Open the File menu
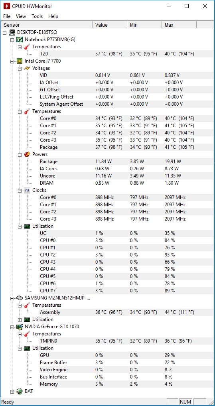Screen dimensions: 215x406 (7, 16)
